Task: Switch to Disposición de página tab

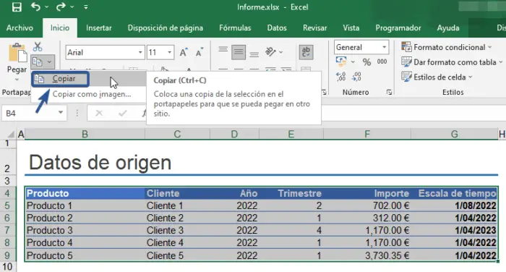Action: coord(166,27)
